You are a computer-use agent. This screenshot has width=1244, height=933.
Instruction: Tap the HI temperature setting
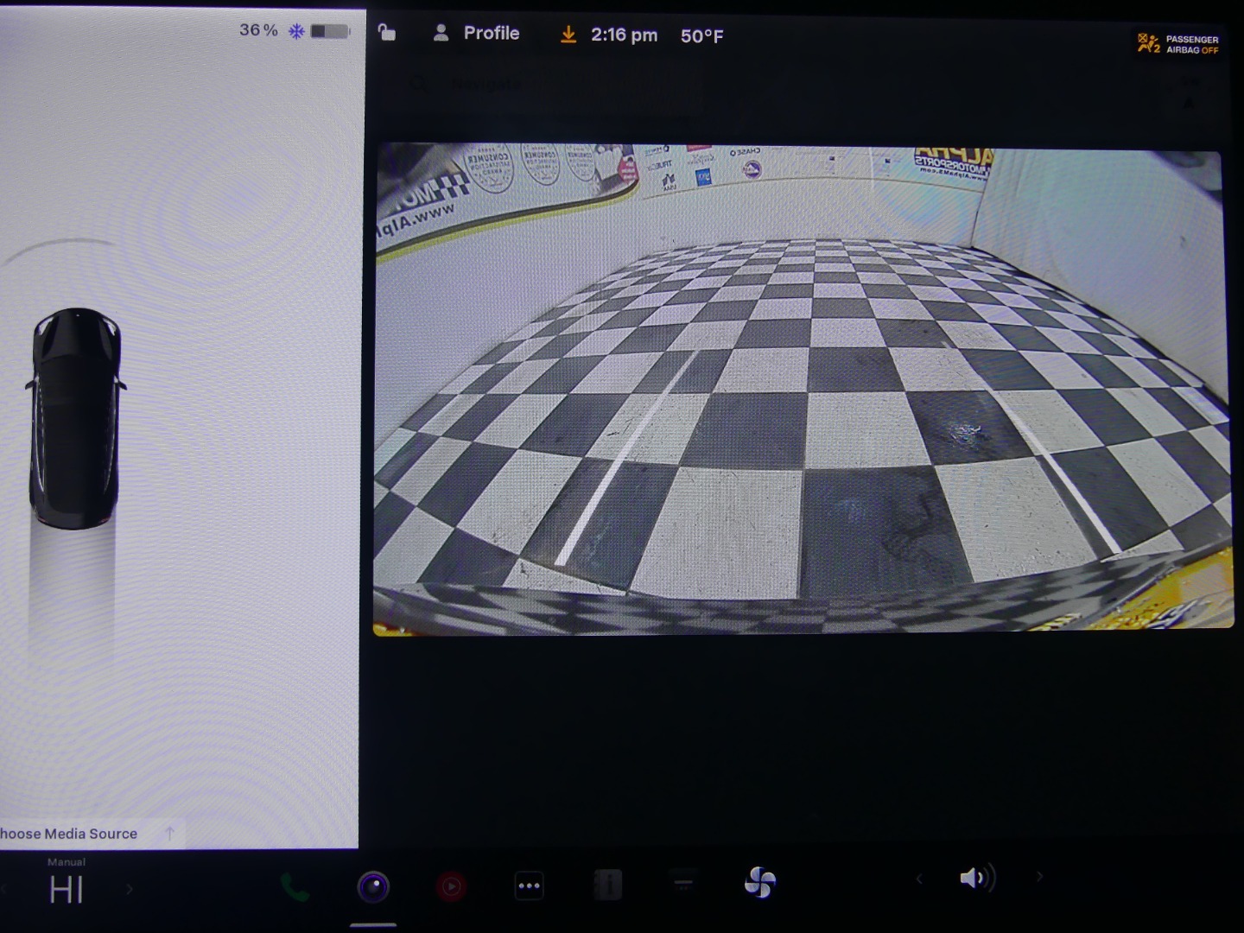coord(67,890)
